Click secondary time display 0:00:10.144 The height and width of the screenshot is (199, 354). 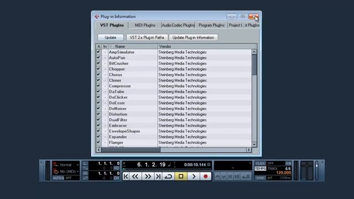tap(195, 165)
